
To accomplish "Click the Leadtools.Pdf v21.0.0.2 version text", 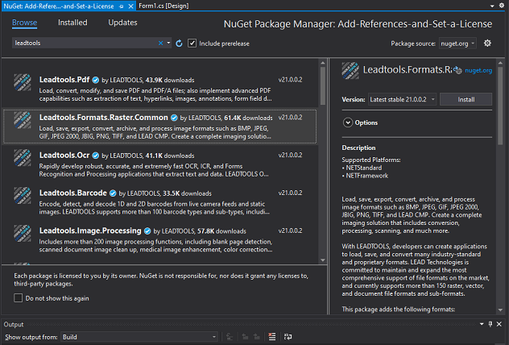I will (290, 80).
